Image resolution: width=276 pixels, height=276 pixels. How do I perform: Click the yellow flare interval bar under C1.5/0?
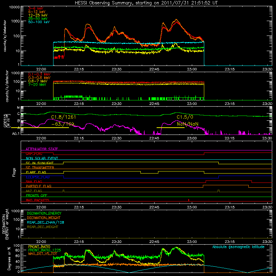tap(170, 127)
